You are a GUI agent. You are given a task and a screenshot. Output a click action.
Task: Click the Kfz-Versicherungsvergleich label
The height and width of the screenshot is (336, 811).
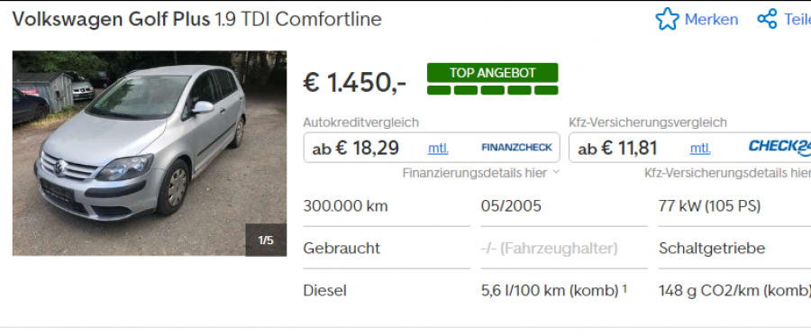648,123
